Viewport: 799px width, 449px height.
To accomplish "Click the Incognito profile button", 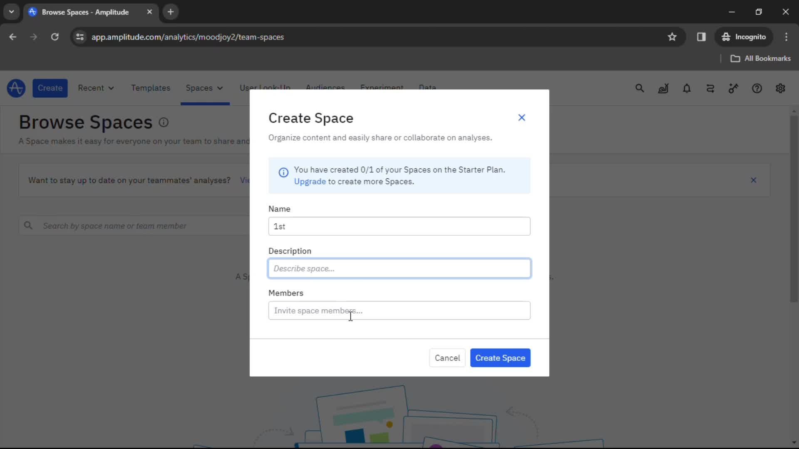I will [744, 37].
